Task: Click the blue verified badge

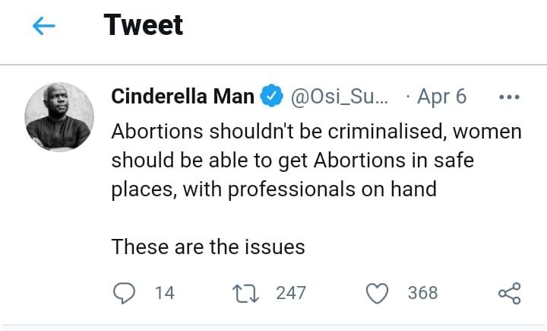Action: [270, 97]
